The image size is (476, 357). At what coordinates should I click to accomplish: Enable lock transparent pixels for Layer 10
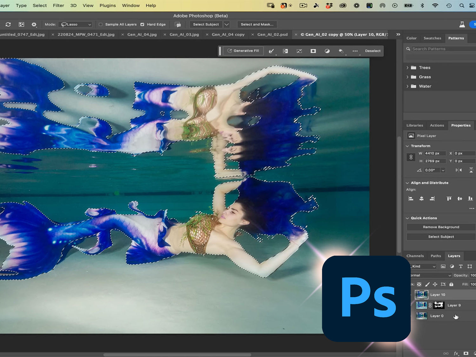coord(420,284)
